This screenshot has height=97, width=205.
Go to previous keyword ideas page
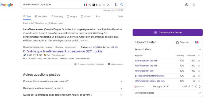pyautogui.click(x=196, y=87)
